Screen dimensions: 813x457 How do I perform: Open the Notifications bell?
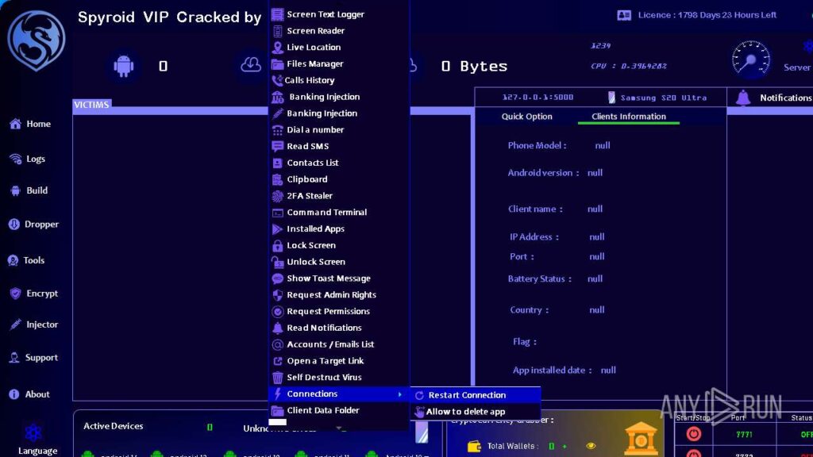(743, 98)
